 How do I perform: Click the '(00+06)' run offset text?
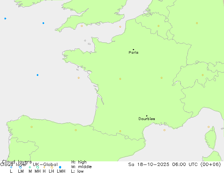(211, 165)
